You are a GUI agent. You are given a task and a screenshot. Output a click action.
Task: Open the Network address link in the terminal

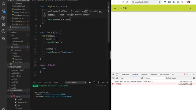click(58, 97)
